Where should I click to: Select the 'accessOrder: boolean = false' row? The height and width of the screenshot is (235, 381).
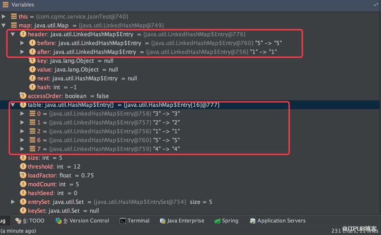coord(190,96)
